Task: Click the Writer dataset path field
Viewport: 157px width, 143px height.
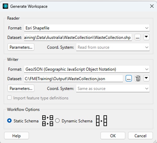Action: [x=73, y=79]
